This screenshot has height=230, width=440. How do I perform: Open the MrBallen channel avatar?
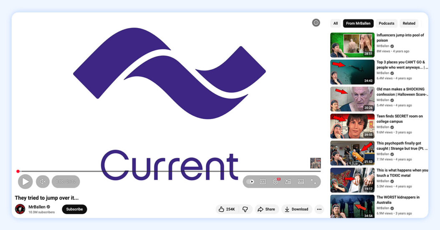(20, 209)
